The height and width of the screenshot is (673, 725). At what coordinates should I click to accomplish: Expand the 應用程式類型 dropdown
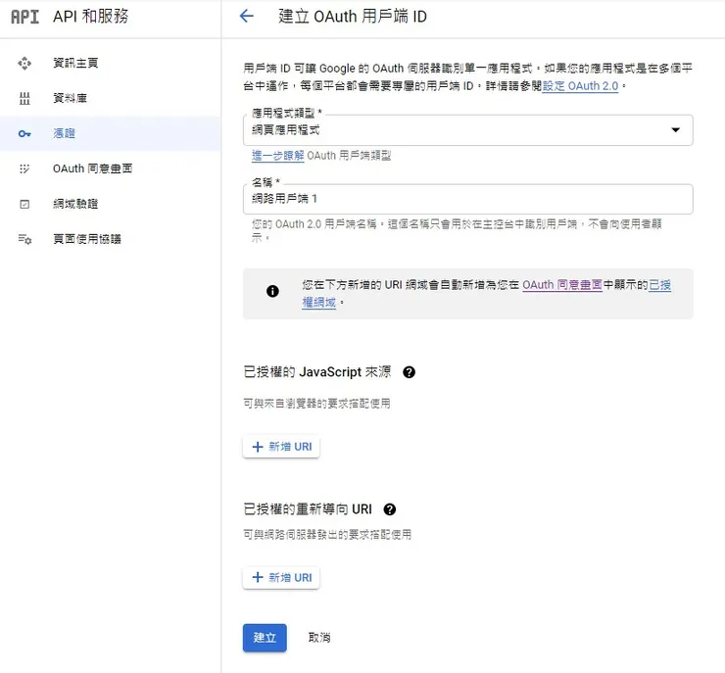coord(467,130)
